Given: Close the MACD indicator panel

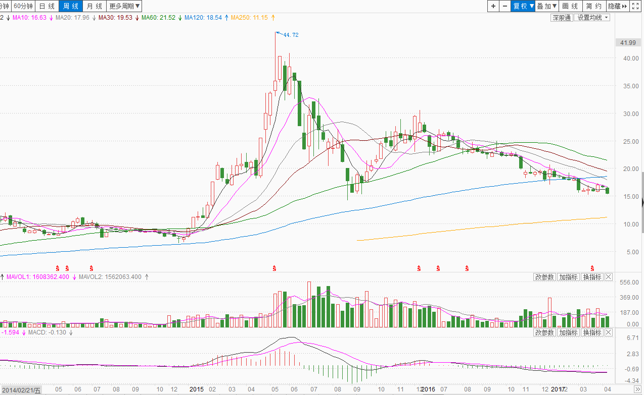Looking at the screenshot, I should pyautogui.click(x=608, y=332).
